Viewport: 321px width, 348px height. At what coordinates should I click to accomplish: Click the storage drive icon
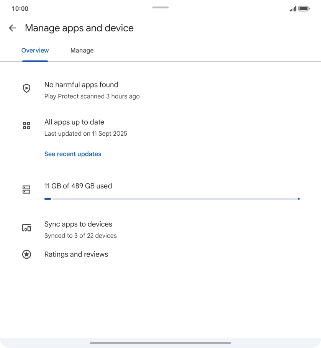(x=26, y=189)
